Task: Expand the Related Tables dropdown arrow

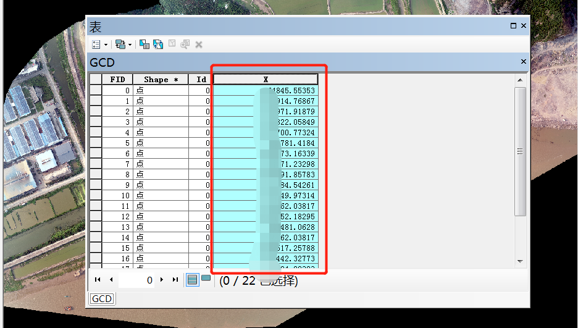Action: (130, 44)
